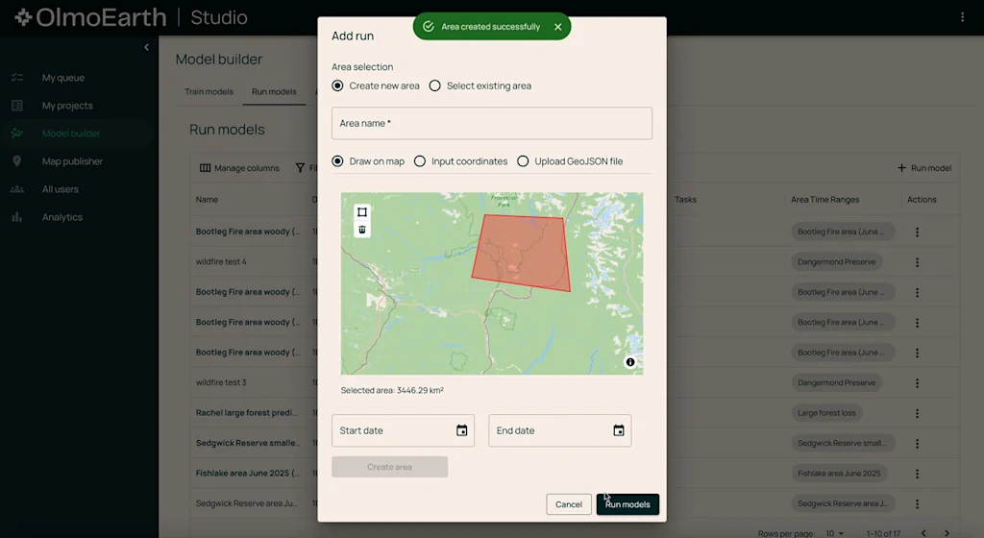The width and height of the screenshot is (984, 538).
Task: Click the Cancel button
Action: pos(569,504)
